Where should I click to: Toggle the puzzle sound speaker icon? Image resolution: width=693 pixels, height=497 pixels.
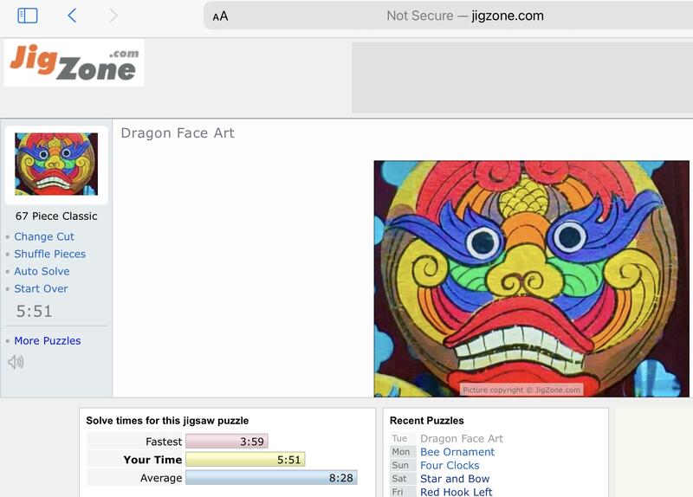click(x=16, y=362)
